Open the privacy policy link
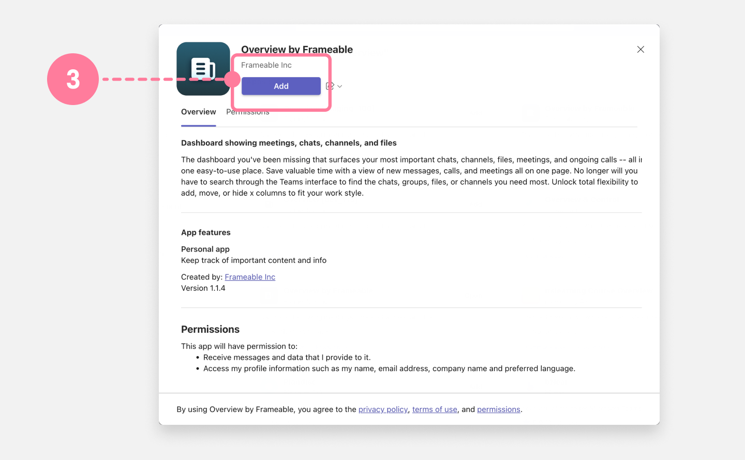745x460 pixels. tap(383, 409)
